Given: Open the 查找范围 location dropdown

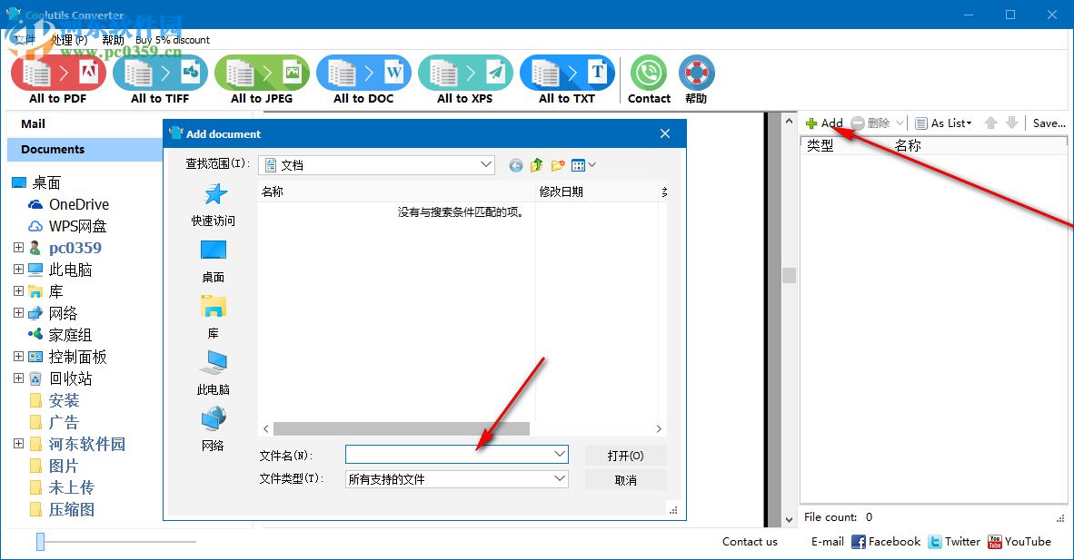Looking at the screenshot, I should coord(485,165).
